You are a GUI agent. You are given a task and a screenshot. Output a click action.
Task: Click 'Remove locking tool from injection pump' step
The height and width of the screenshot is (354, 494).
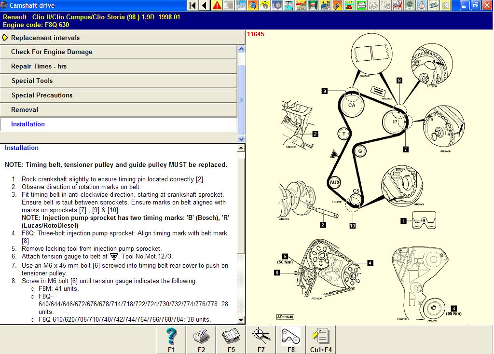click(x=91, y=248)
